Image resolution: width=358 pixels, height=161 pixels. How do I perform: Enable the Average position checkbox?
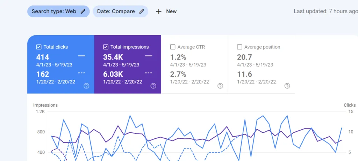pyautogui.click(x=239, y=47)
